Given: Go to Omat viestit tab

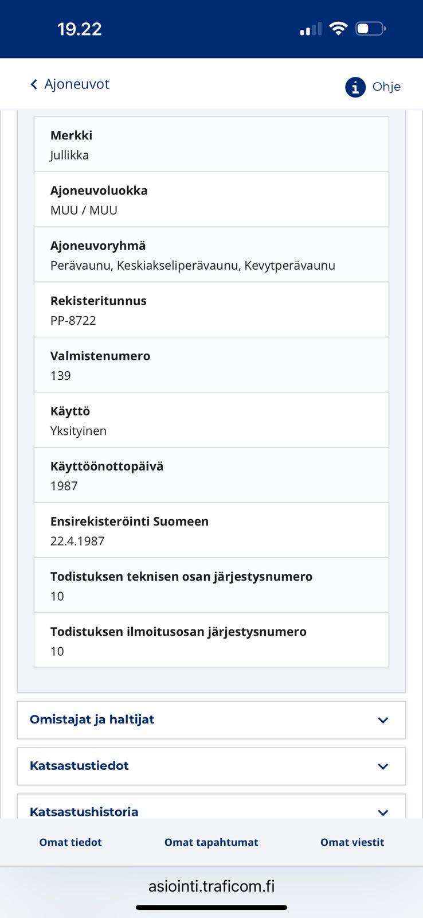Looking at the screenshot, I should click(x=352, y=842).
